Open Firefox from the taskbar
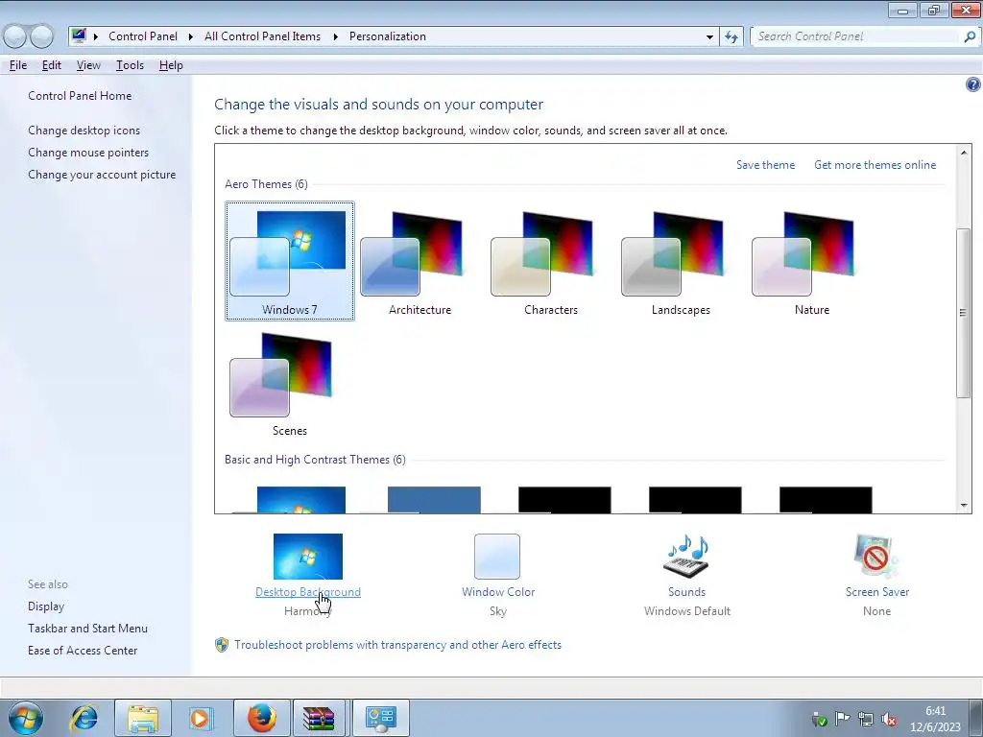Image resolution: width=983 pixels, height=737 pixels. (x=261, y=718)
